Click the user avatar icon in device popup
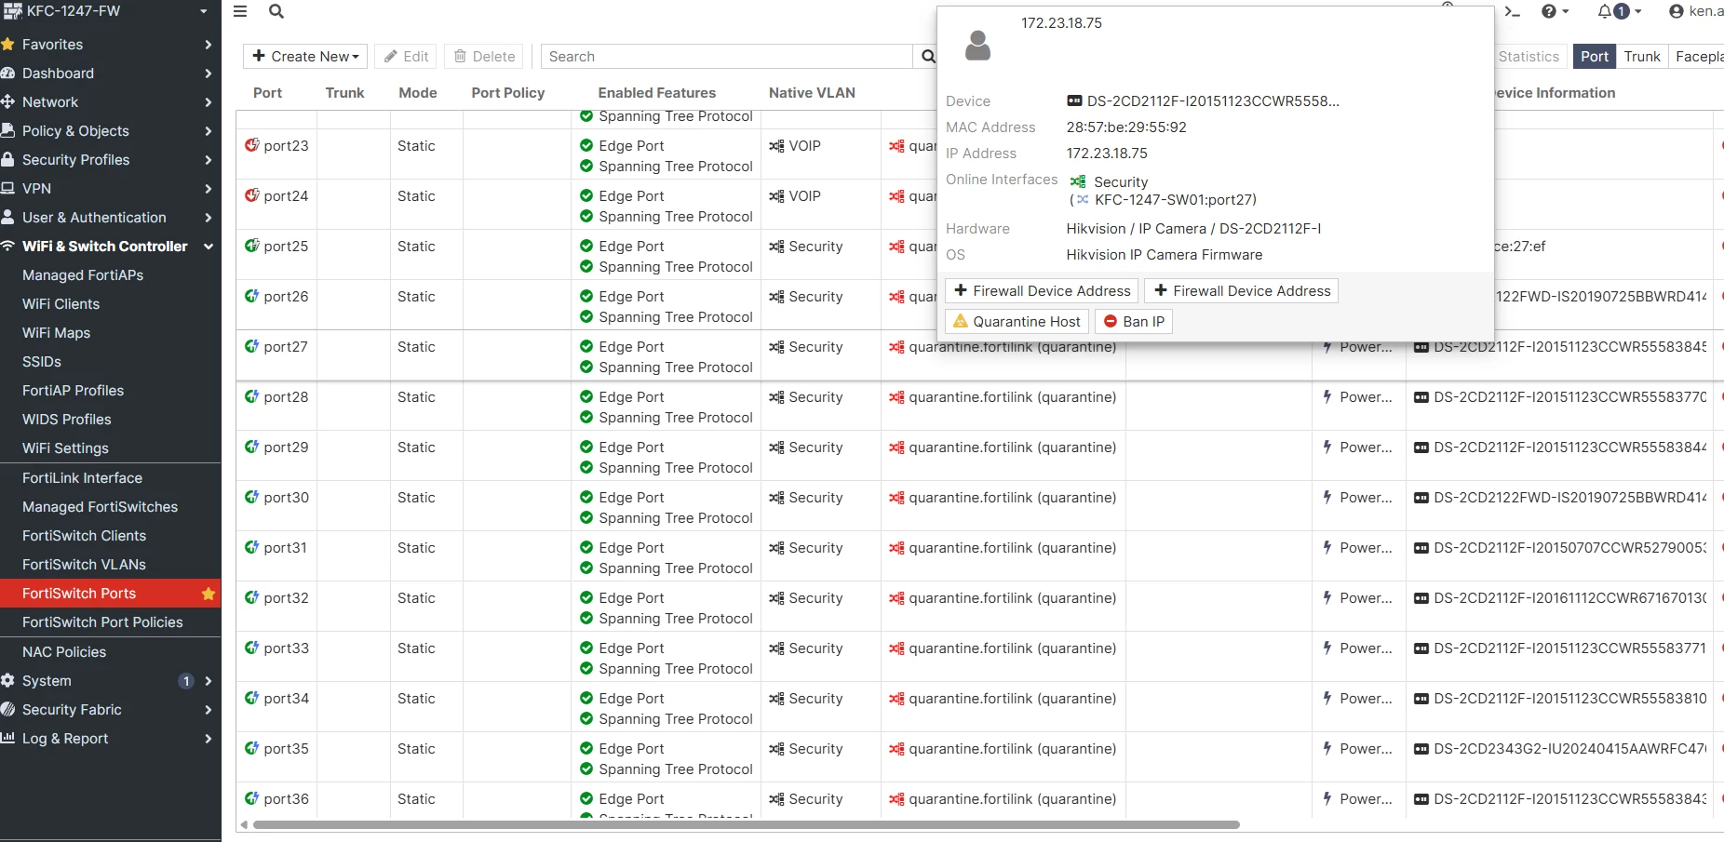This screenshot has width=1724, height=842. (x=977, y=46)
